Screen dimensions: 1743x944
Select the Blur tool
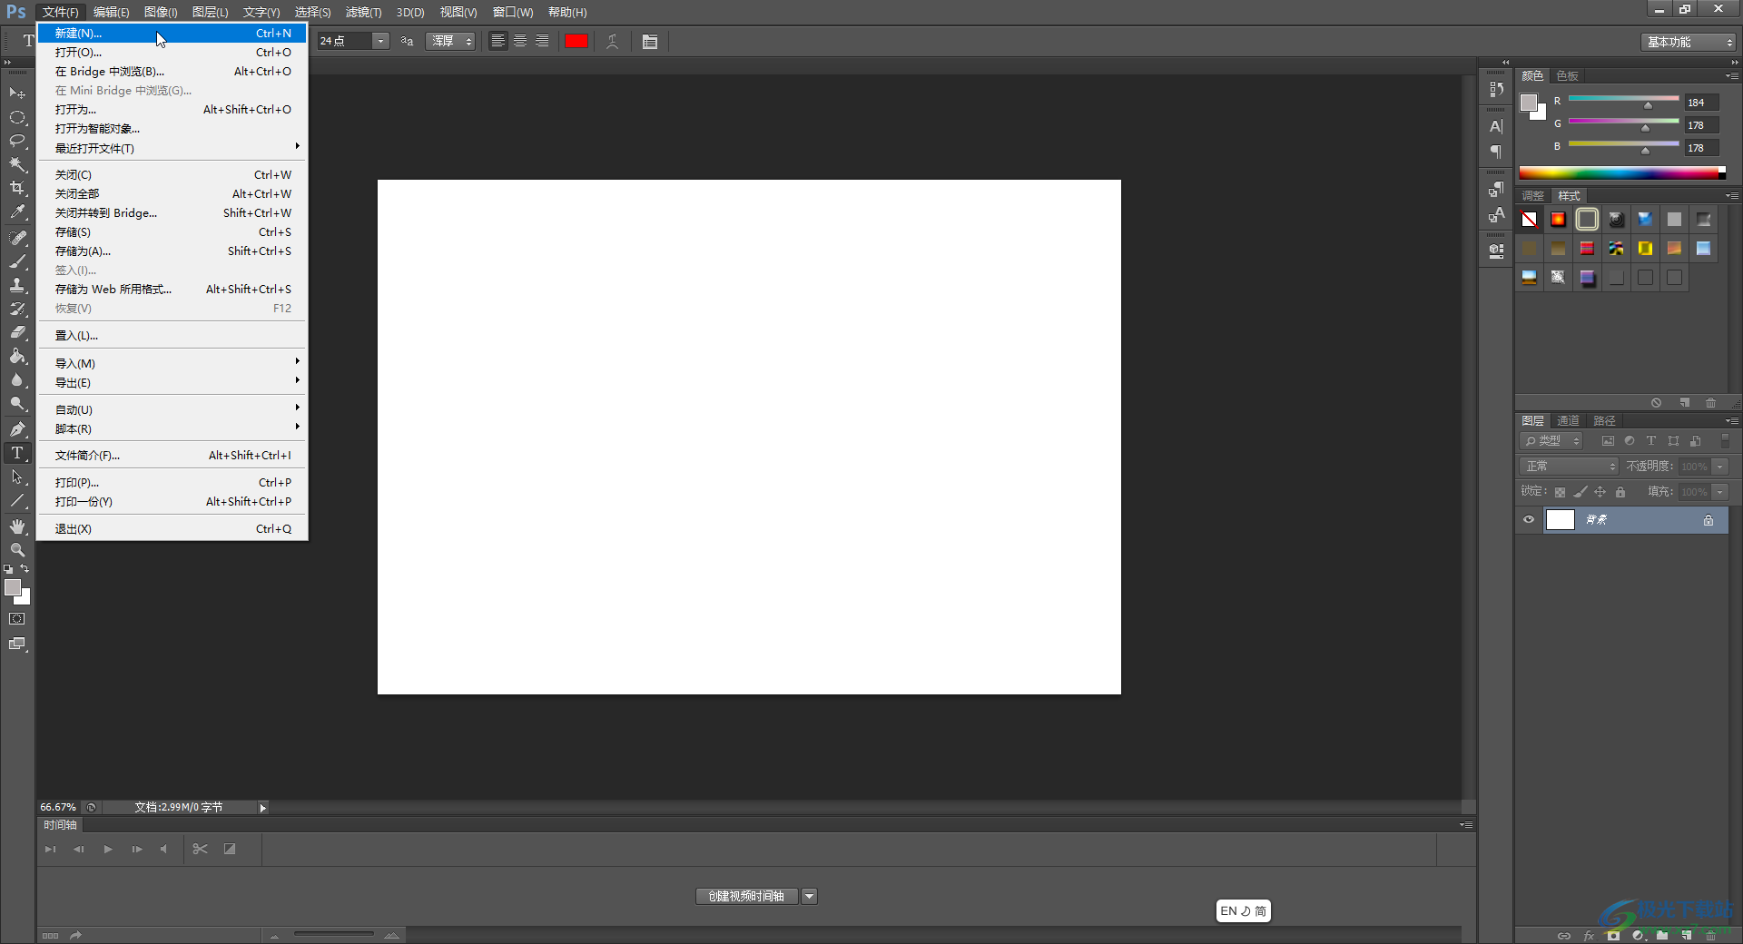click(17, 380)
